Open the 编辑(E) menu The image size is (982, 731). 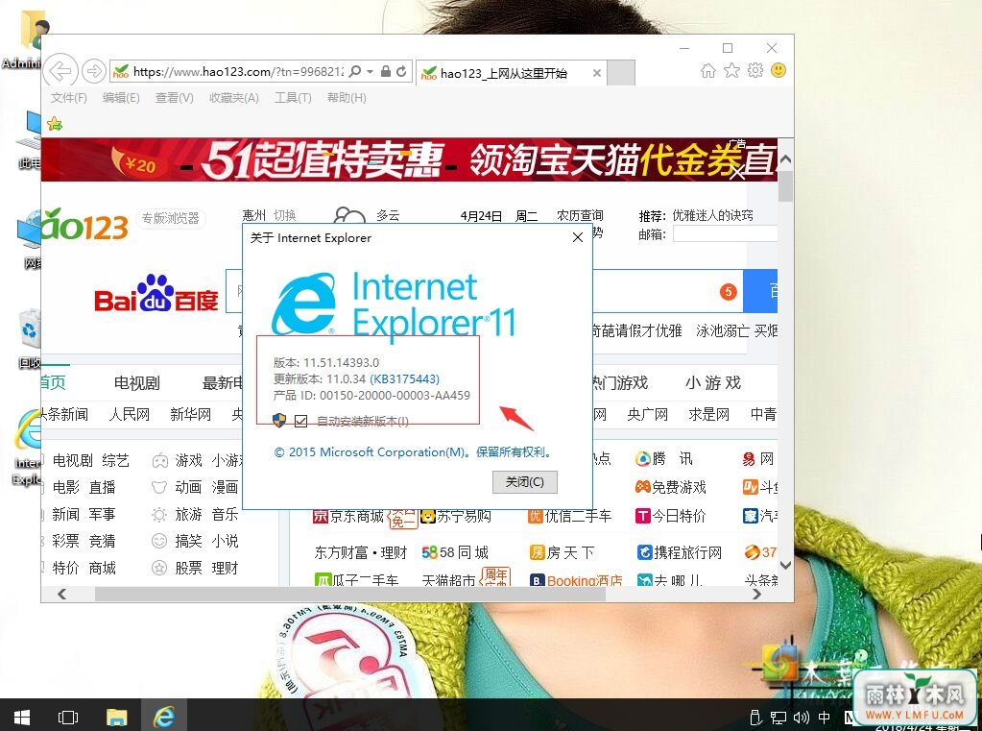click(121, 98)
